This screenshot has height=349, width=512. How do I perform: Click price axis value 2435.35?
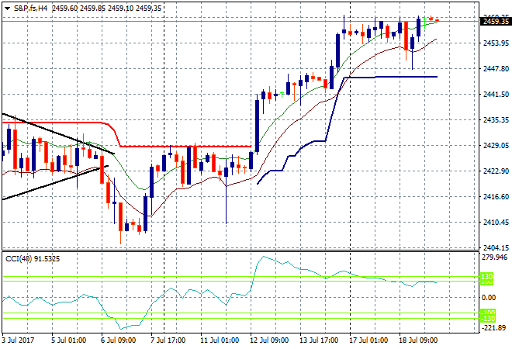tap(496, 119)
